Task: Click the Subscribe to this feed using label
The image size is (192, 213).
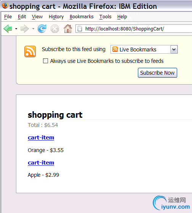Action: pos(74,49)
